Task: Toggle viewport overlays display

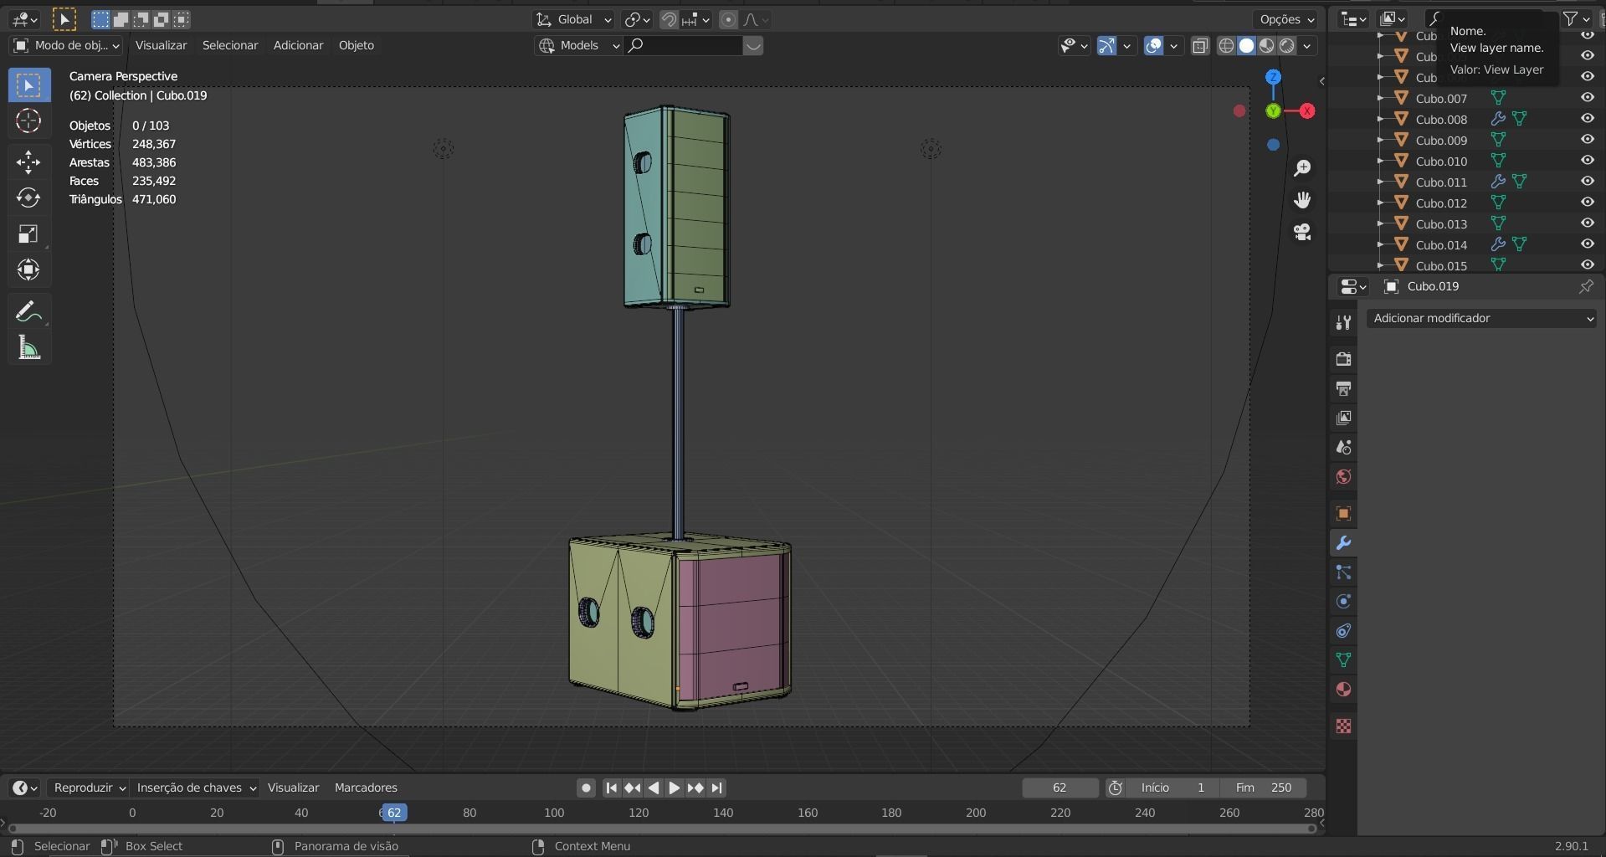Action: tap(1153, 45)
